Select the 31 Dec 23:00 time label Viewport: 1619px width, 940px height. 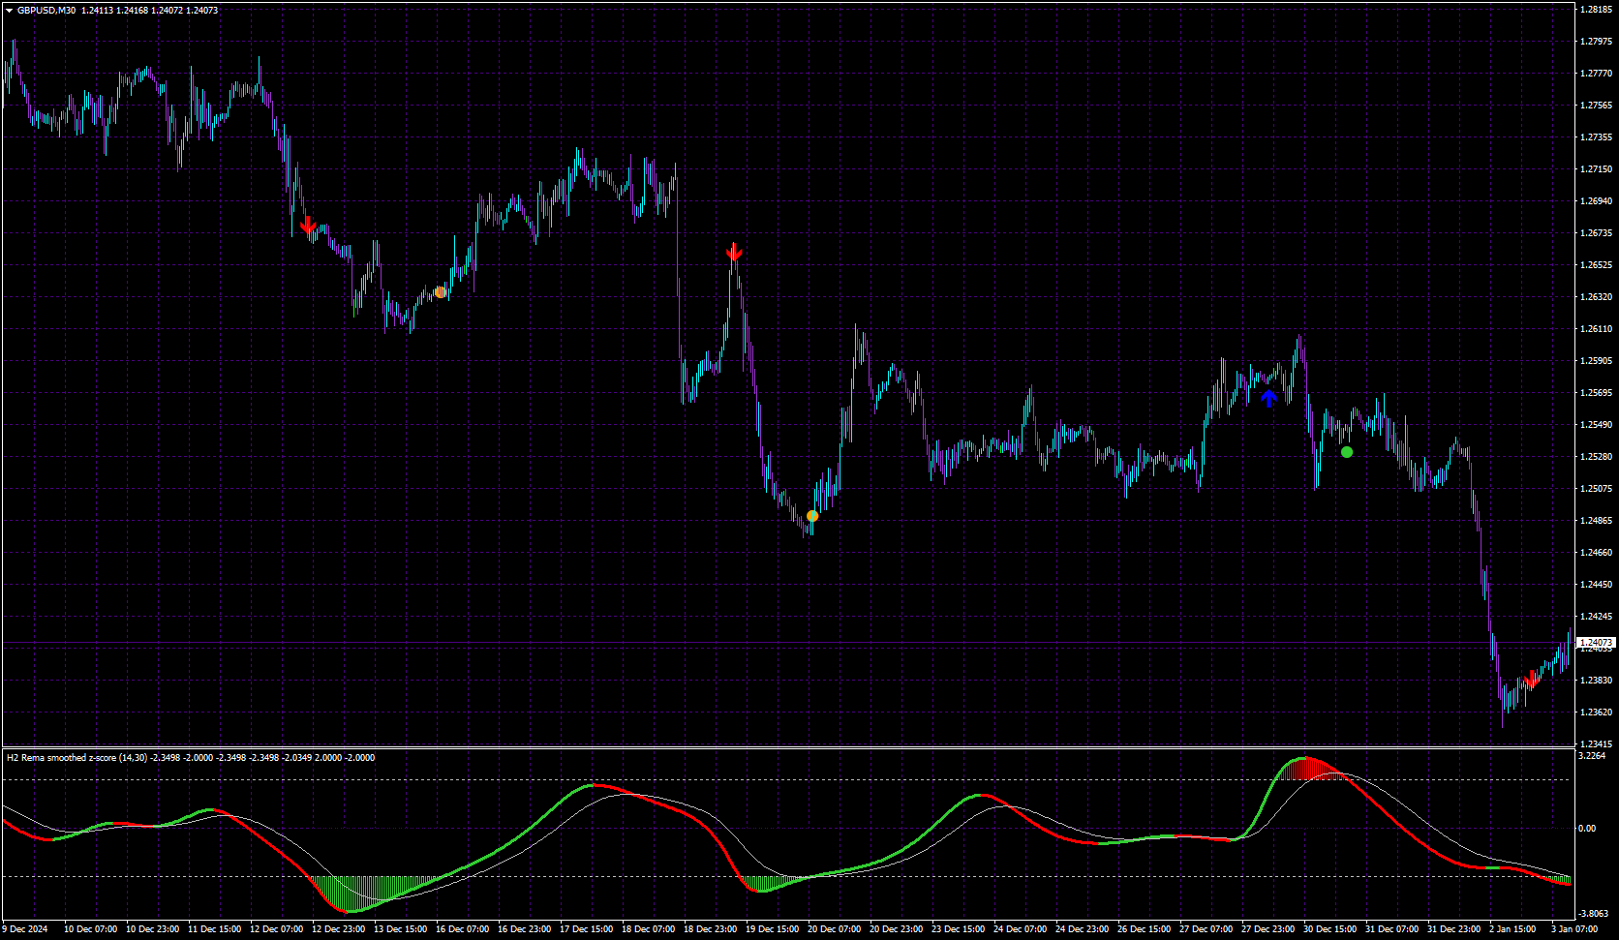1453,929
